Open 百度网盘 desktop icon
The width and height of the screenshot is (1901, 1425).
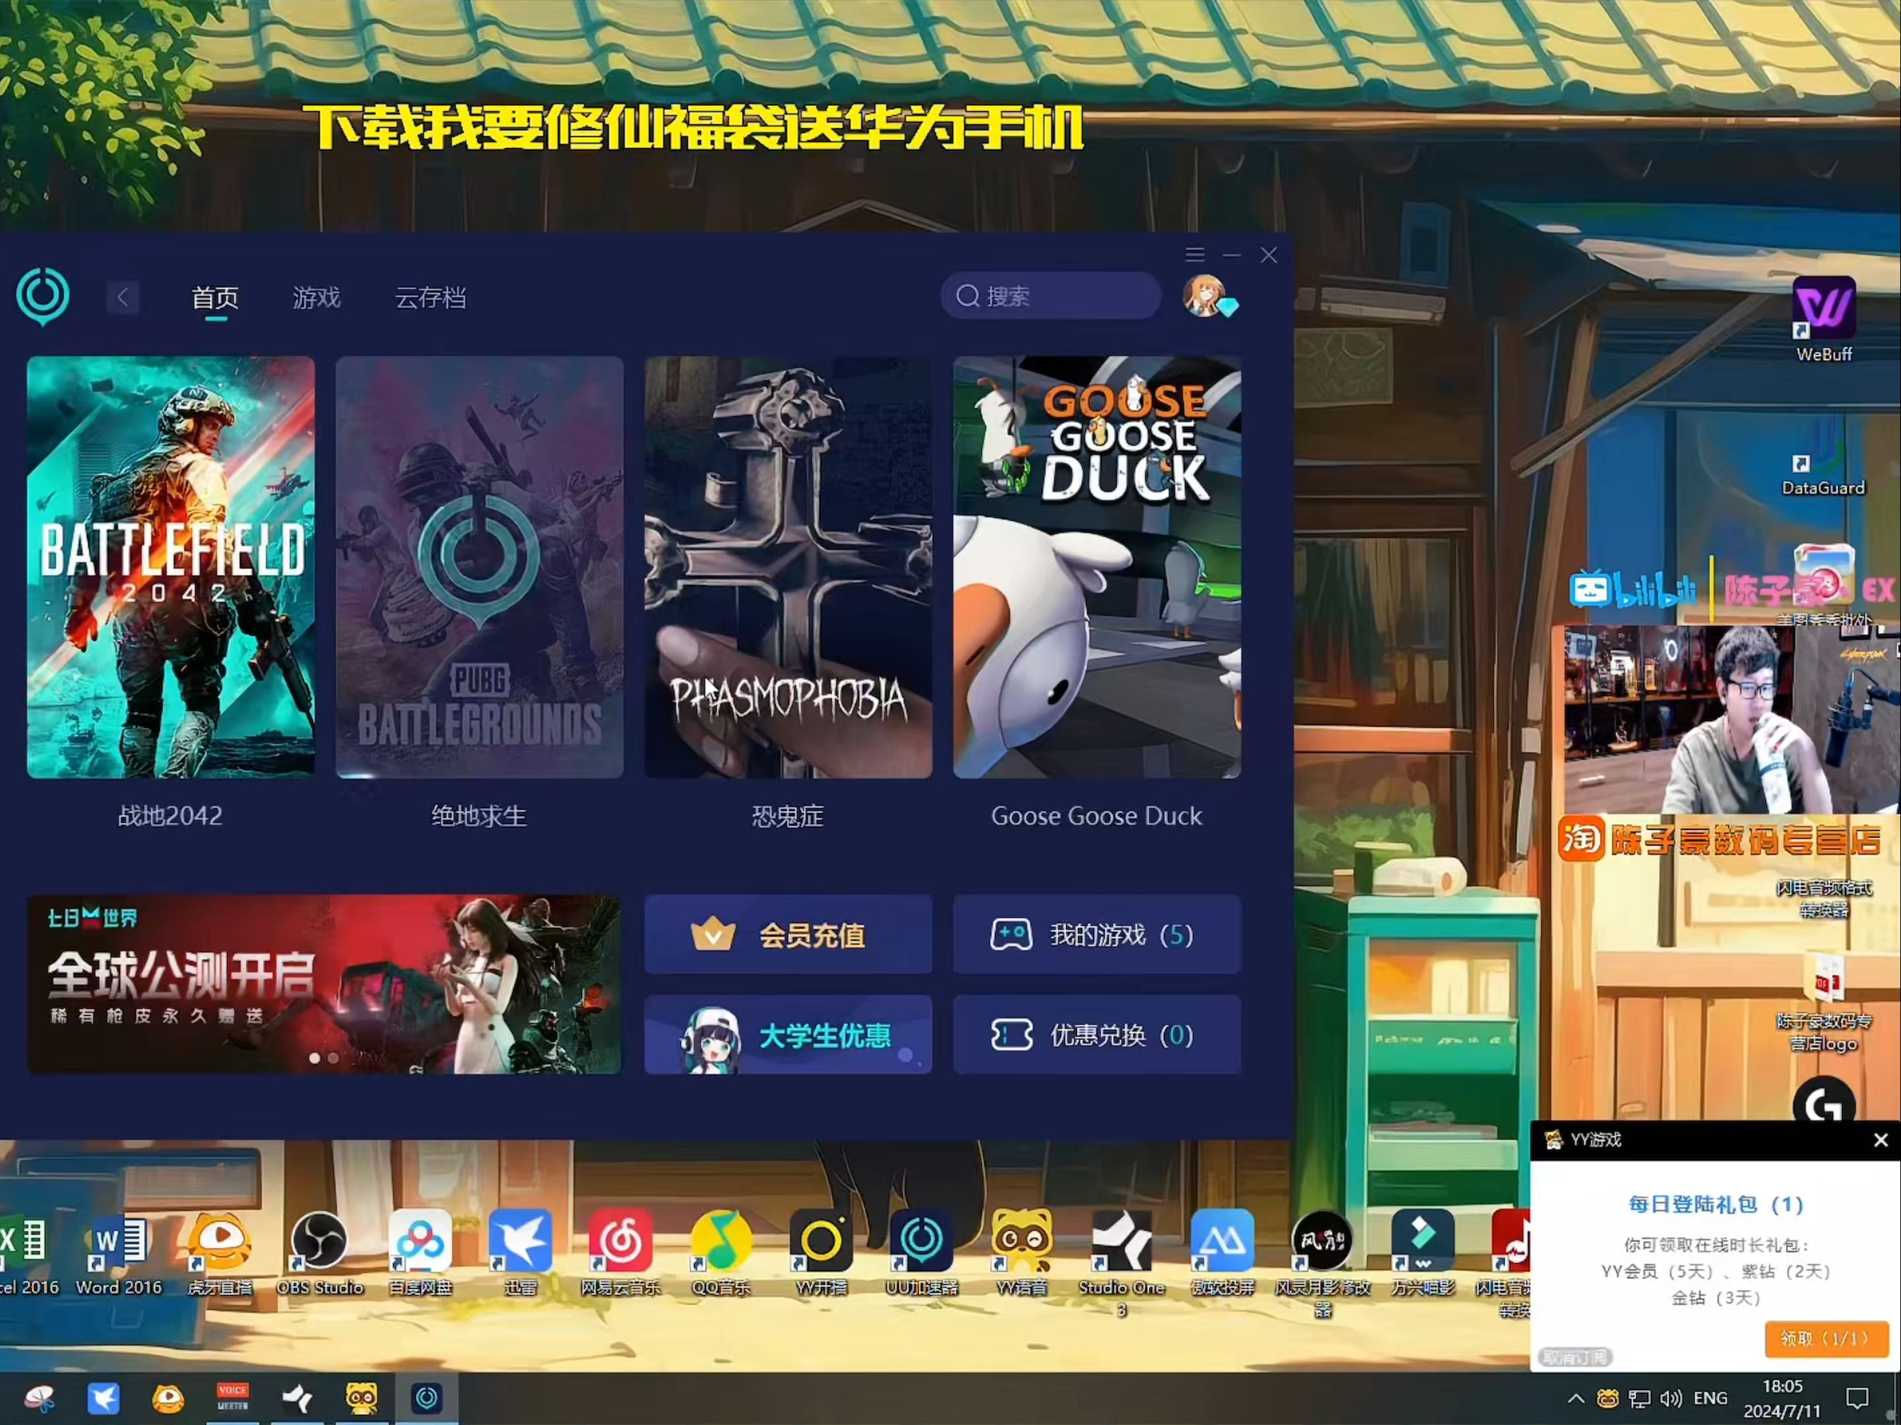(420, 1252)
